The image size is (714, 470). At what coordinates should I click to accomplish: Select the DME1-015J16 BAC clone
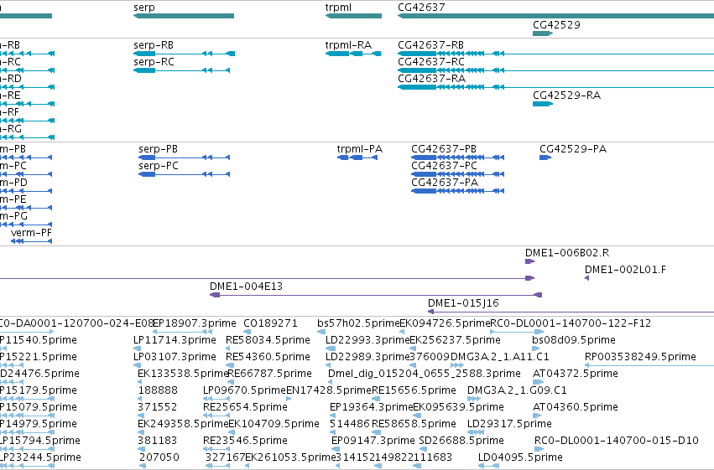pos(571,312)
